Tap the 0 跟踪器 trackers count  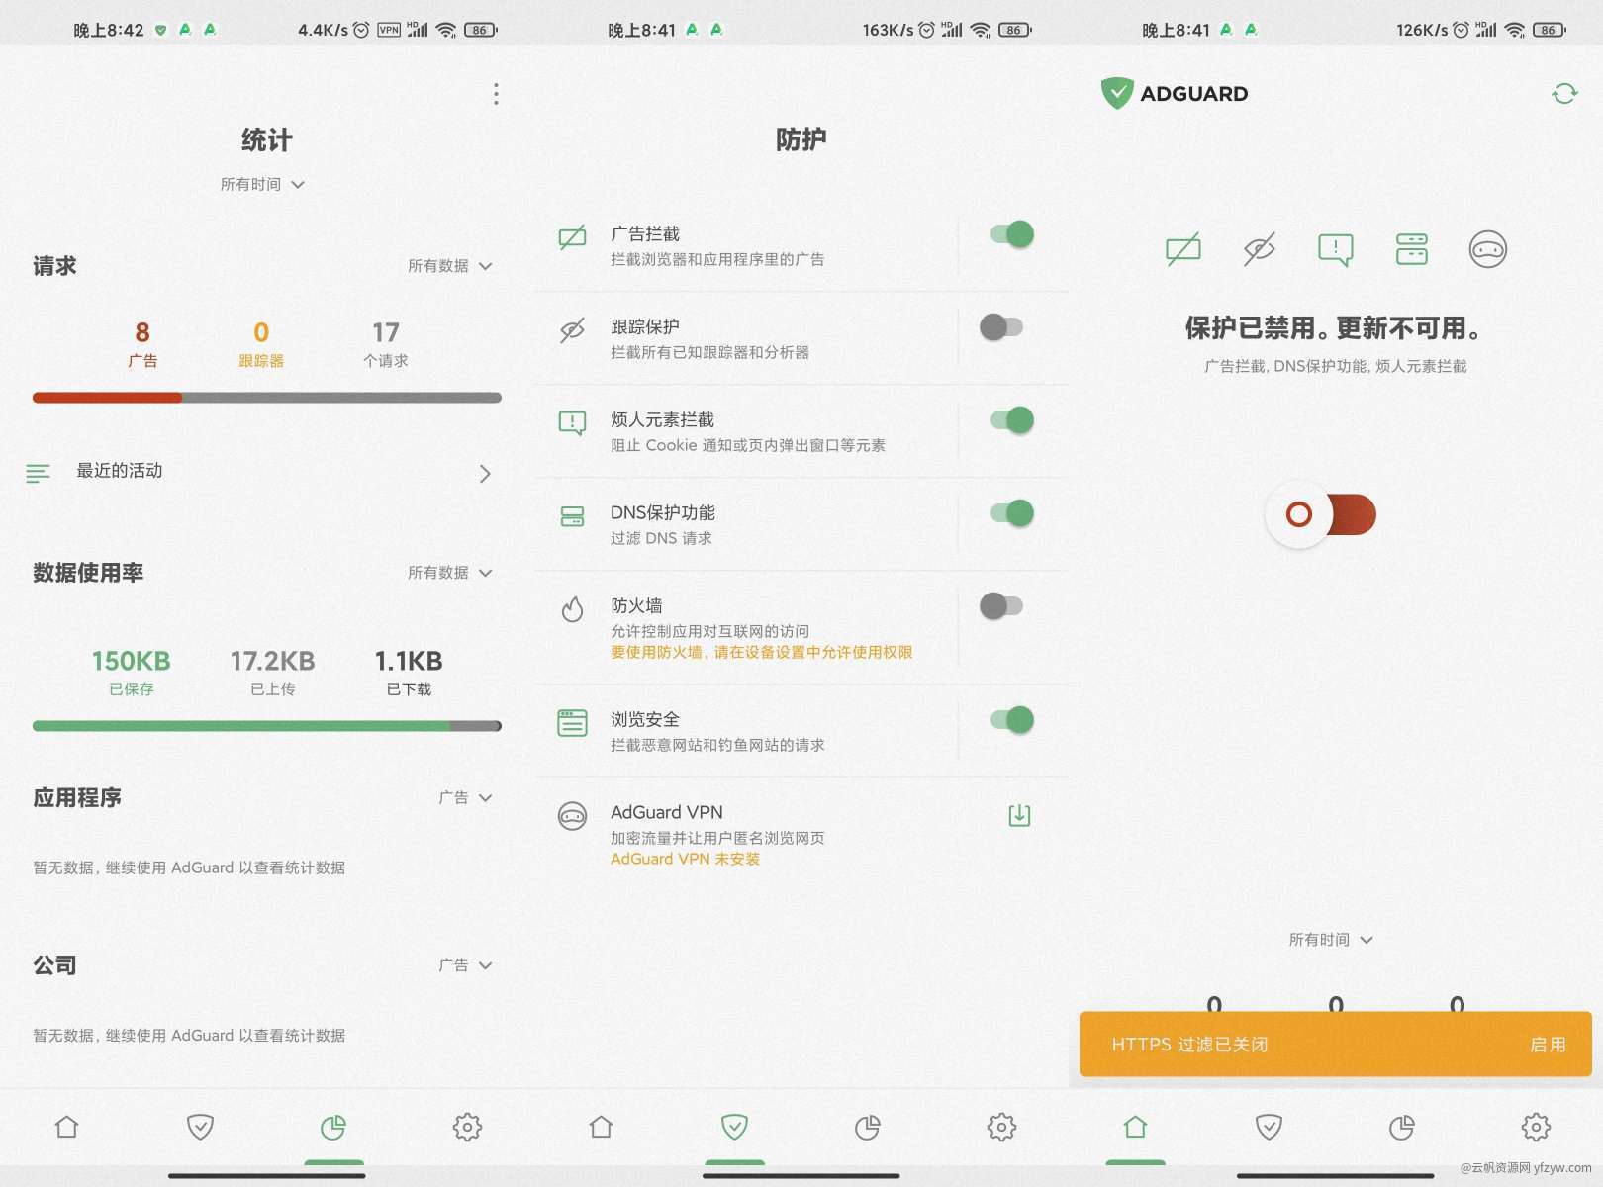coord(261,344)
